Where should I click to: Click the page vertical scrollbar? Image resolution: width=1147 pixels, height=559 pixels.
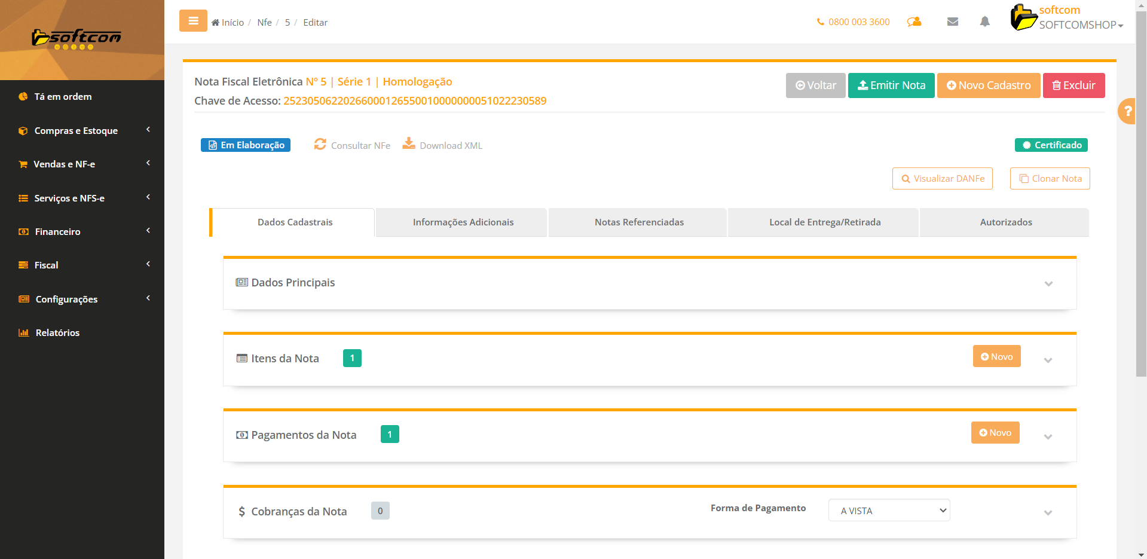click(x=1141, y=191)
